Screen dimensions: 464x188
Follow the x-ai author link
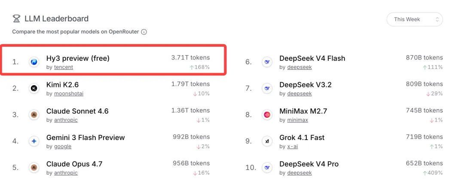pyautogui.click(x=293, y=147)
